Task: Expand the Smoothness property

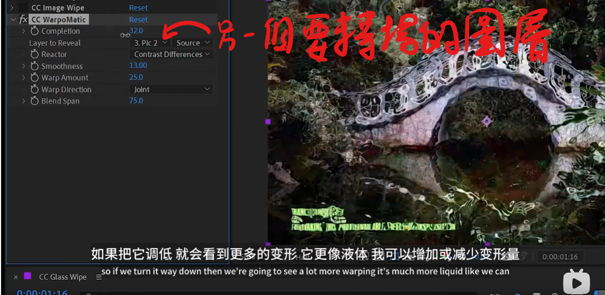Action: (23, 66)
